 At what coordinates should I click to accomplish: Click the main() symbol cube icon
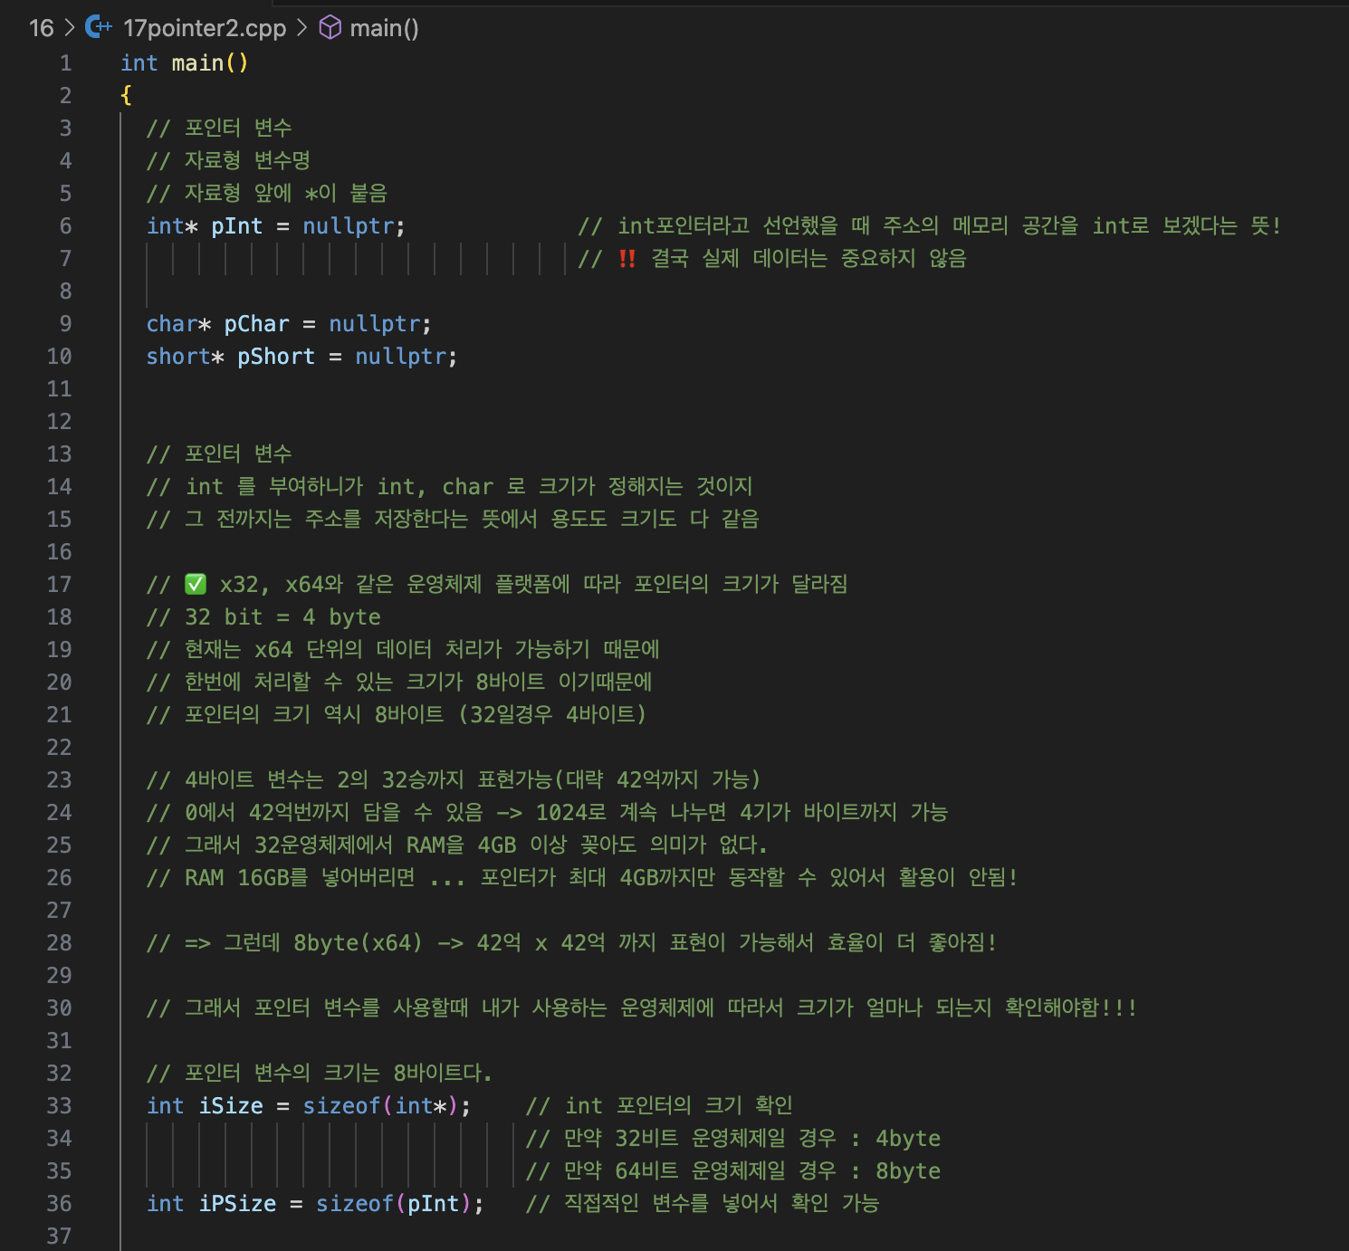[x=330, y=27]
